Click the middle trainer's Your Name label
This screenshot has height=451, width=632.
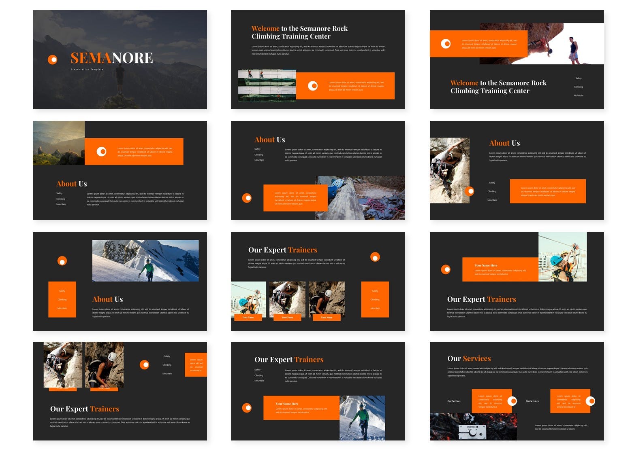[x=287, y=318]
